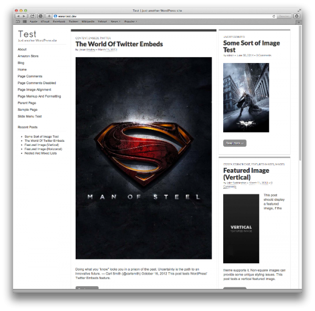Click the Reader button
The height and width of the screenshot is (311, 315).
coord(283,16)
